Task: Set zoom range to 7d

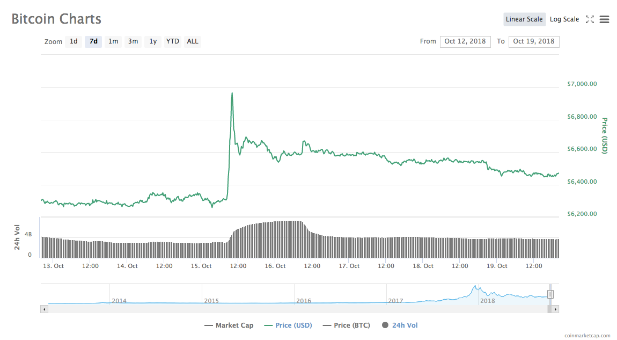Action: (93, 41)
